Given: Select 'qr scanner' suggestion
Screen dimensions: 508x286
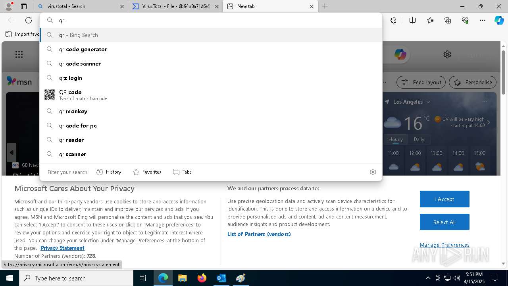Looking at the screenshot, I should 211,154.
